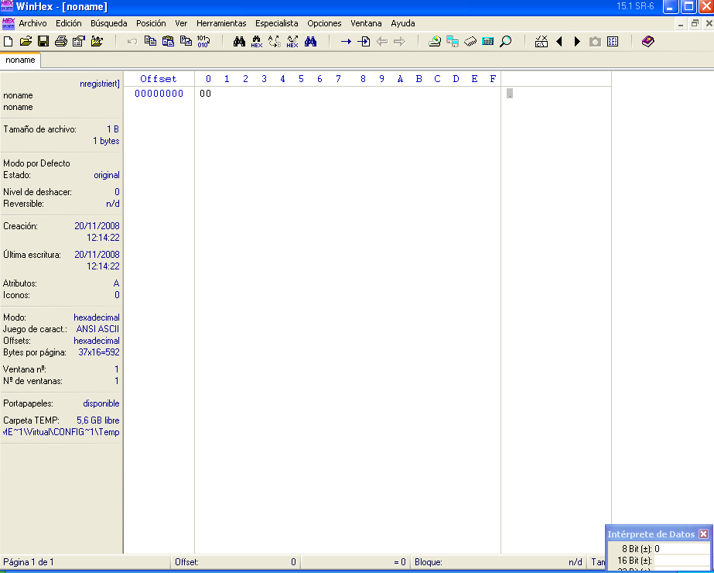Open help with the purple book icon
The width and height of the screenshot is (714, 573).
[x=648, y=42]
